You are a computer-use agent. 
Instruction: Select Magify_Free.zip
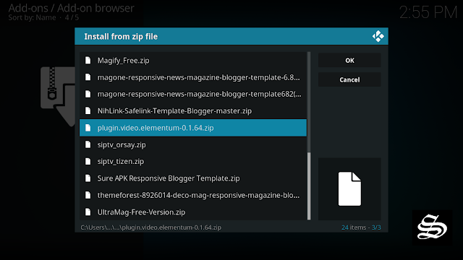click(193, 61)
